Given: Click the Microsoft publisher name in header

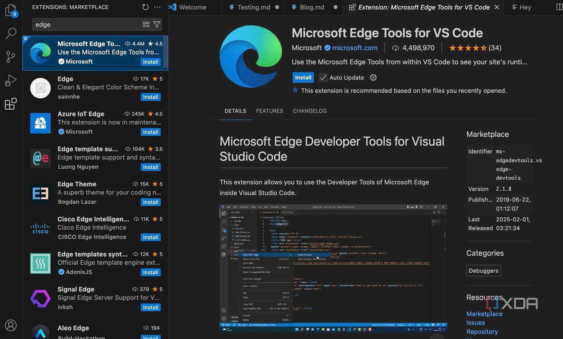Looking at the screenshot, I should coord(307,48).
